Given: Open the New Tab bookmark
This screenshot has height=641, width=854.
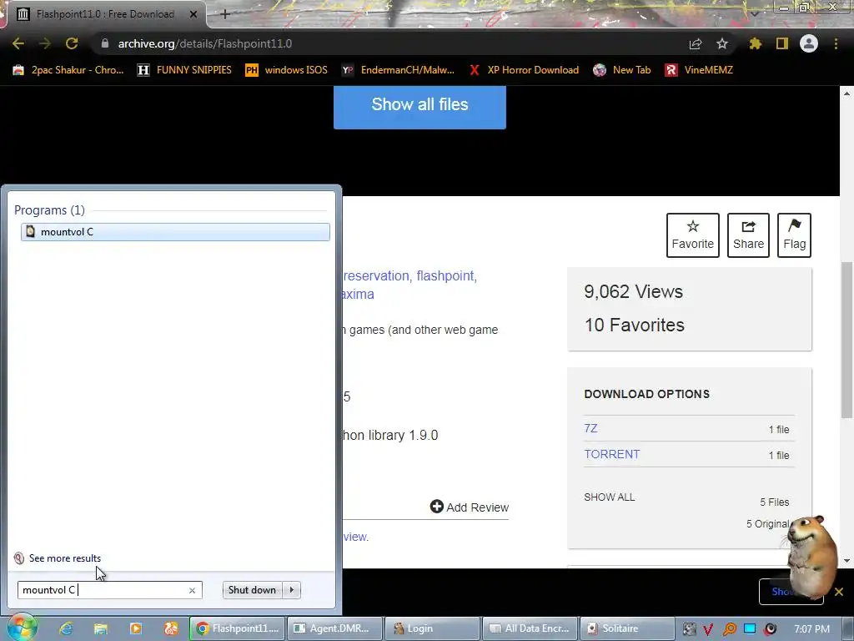Looking at the screenshot, I should click(x=622, y=70).
